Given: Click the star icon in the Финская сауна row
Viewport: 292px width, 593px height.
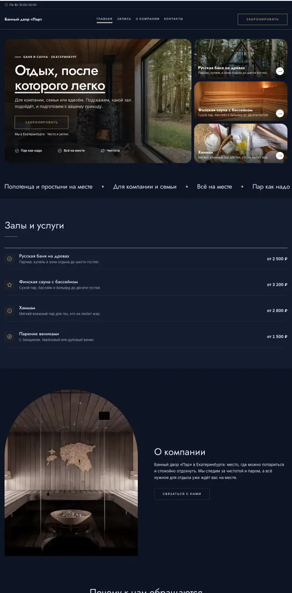Looking at the screenshot, I should (x=10, y=285).
